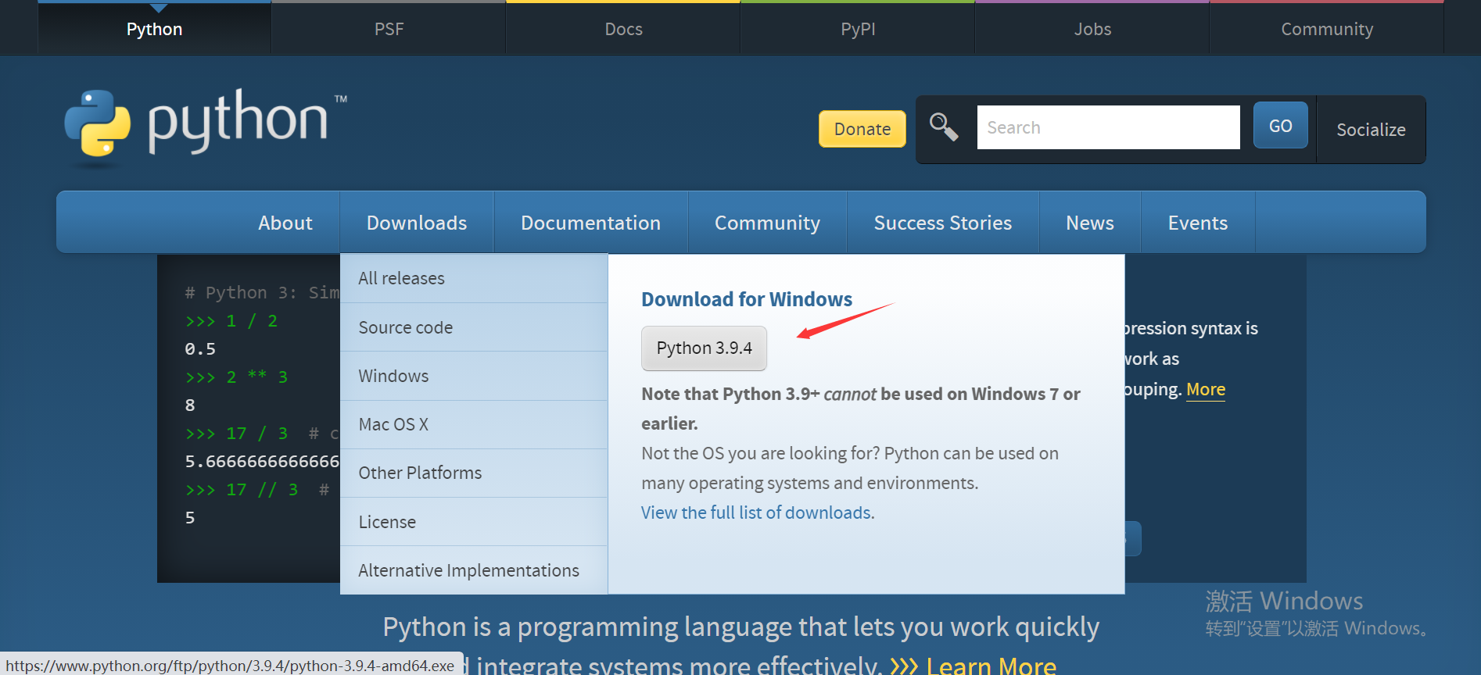
Task: Select Windows in the Downloads submenu
Action: pyautogui.click(x=393, y=376)
